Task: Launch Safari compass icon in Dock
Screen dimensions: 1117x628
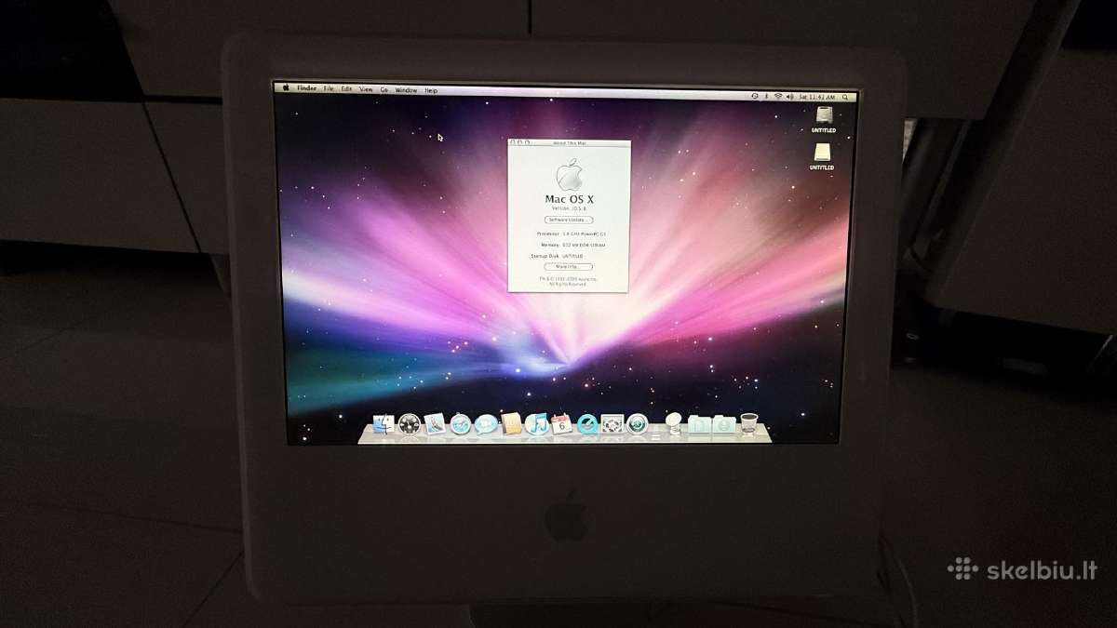Action: (461, 424)
